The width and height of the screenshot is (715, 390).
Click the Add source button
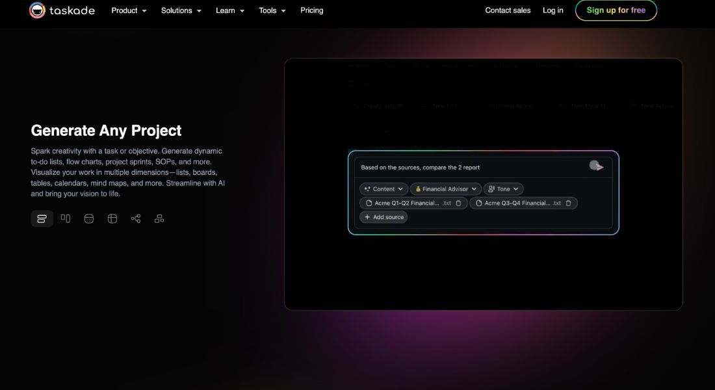(x=383, y=217)
